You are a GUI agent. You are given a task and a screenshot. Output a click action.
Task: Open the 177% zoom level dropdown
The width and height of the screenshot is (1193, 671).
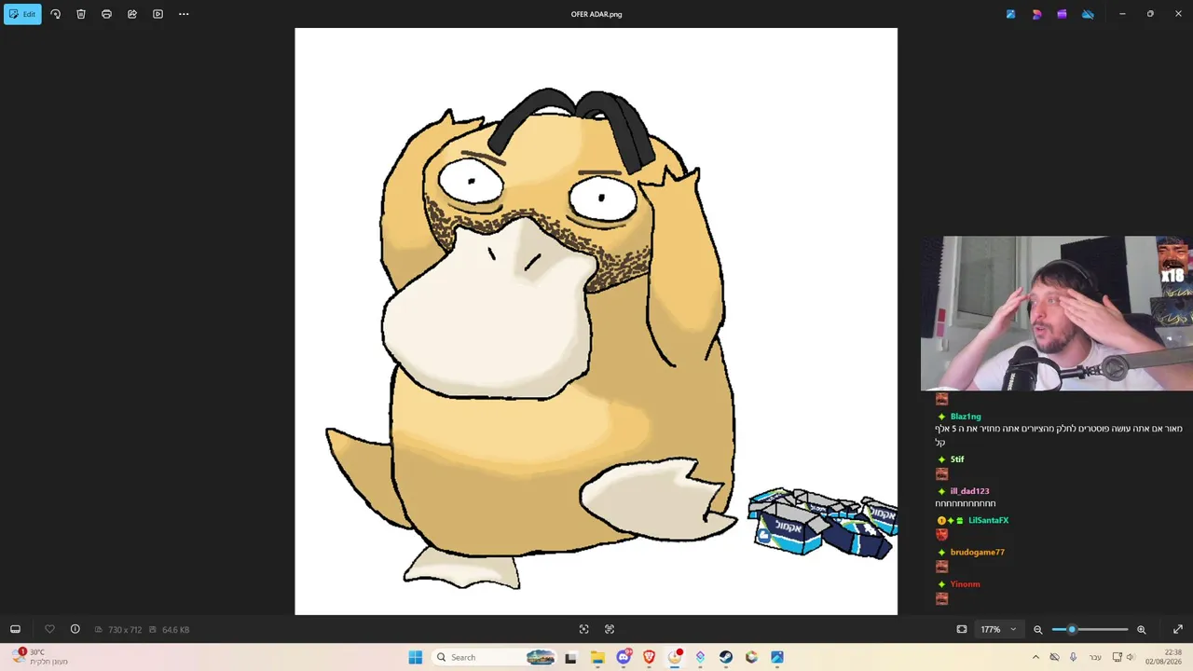coord(998,629)
